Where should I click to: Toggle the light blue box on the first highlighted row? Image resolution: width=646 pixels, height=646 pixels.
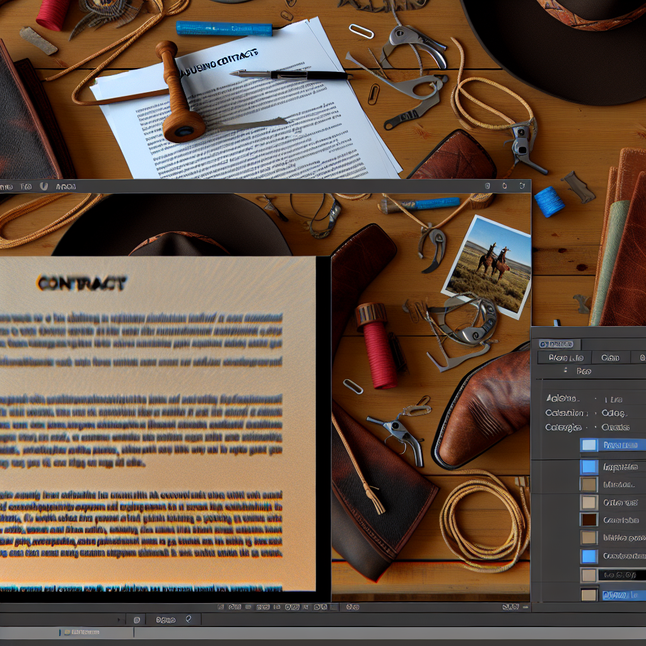[x=589, y=445]
